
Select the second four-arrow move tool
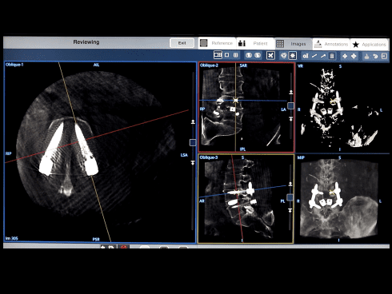pyautogui.click(x=354, y=56)
